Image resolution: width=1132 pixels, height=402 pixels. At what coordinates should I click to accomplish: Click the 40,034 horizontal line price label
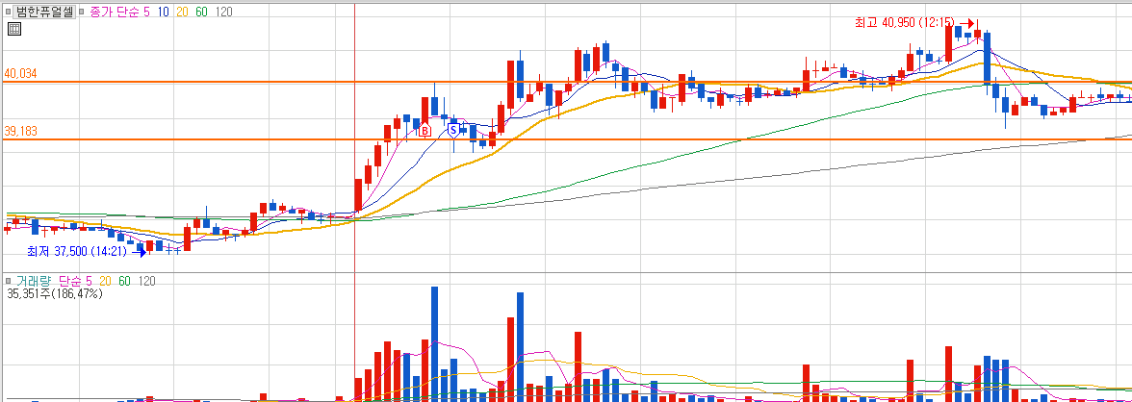click(20, 74)
